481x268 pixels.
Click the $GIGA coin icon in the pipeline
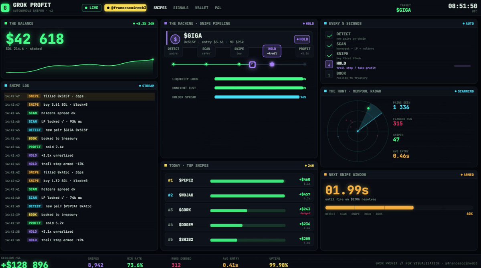tap(175, 39)
